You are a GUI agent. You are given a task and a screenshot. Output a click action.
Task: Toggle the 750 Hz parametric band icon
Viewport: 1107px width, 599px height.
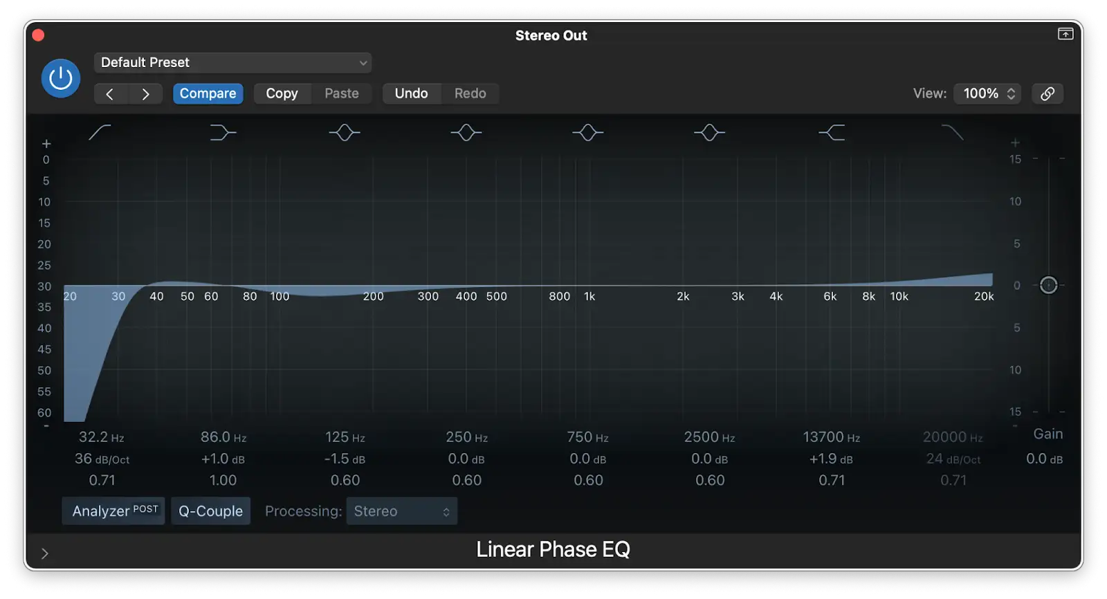pos(587,132)
